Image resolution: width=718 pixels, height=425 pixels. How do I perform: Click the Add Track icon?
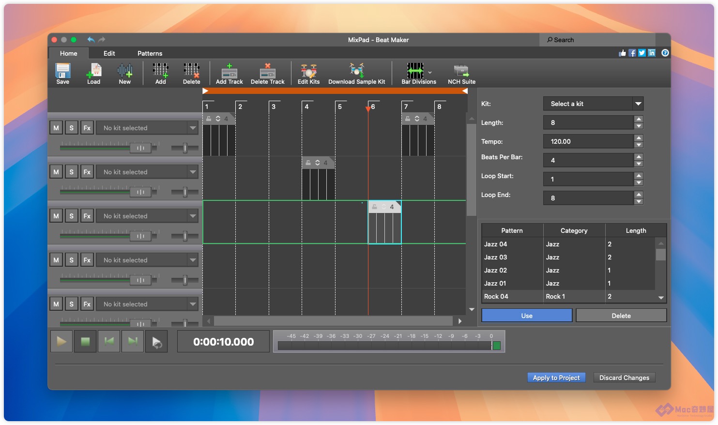(229, 74)
